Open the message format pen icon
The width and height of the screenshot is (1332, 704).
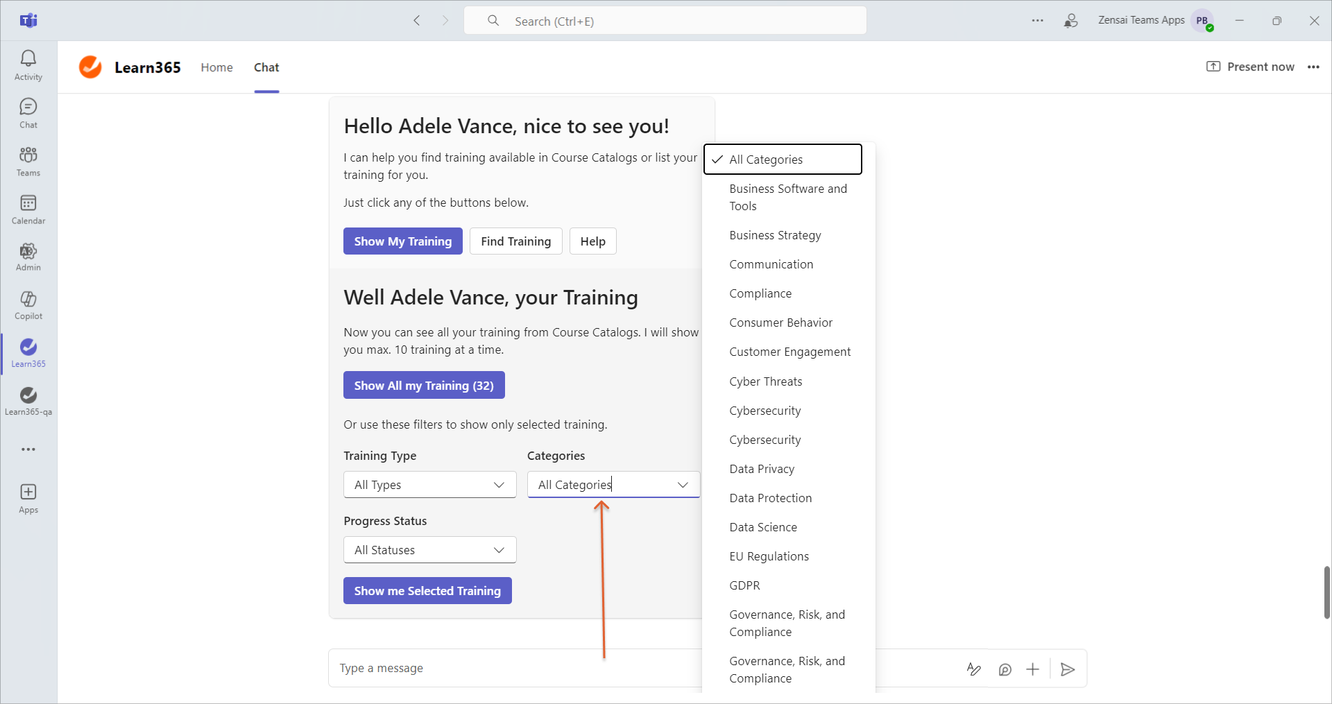[973, 669]
